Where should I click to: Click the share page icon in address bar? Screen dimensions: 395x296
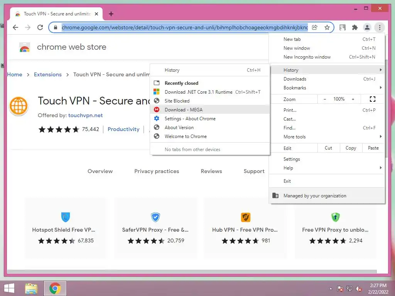(x=315, y=27)
